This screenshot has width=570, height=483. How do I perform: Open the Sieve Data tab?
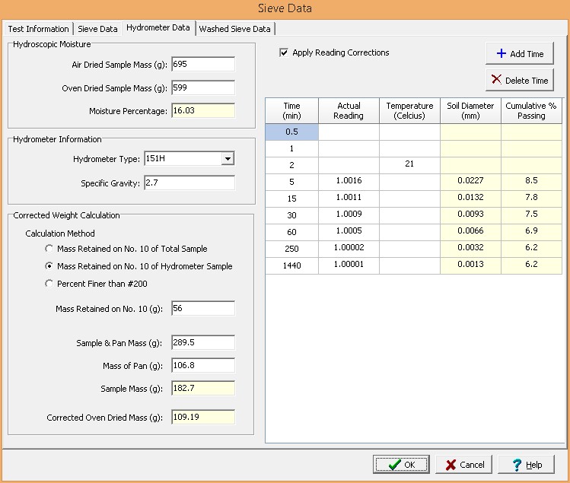pyautogui.click(x=99, y=29)
